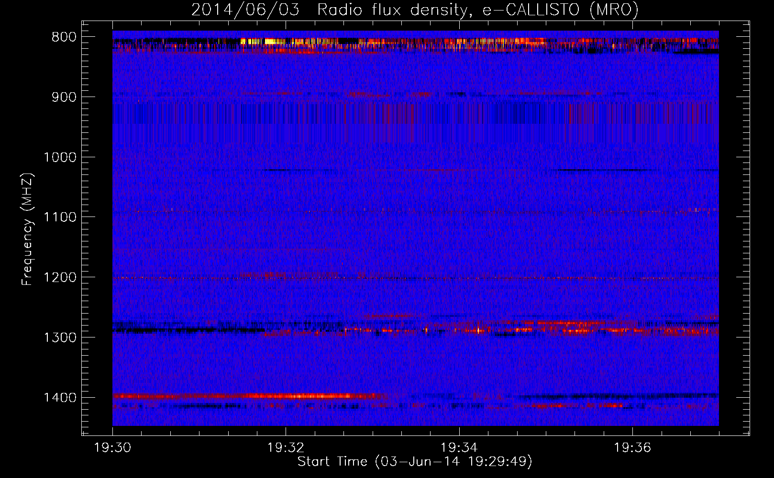The image size is (774, 478).
Task: Click the 19:32 time tick label
Action: [286, 448]
